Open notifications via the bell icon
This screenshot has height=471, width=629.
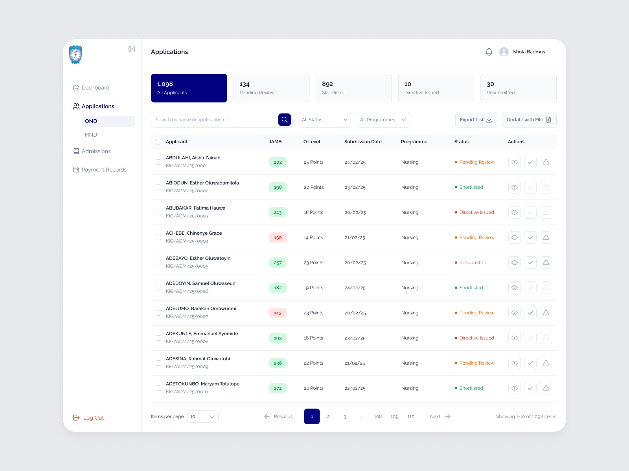pos(489,52)
